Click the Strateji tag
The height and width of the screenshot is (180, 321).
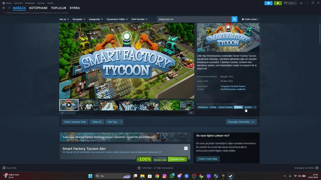click(213, 107)
